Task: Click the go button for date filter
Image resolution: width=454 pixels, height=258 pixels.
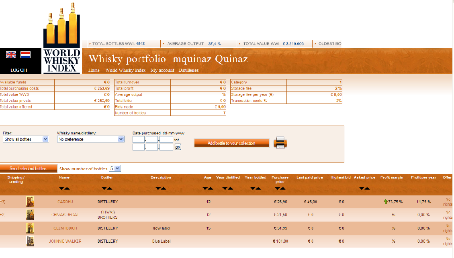Action: tap(178, 147)
